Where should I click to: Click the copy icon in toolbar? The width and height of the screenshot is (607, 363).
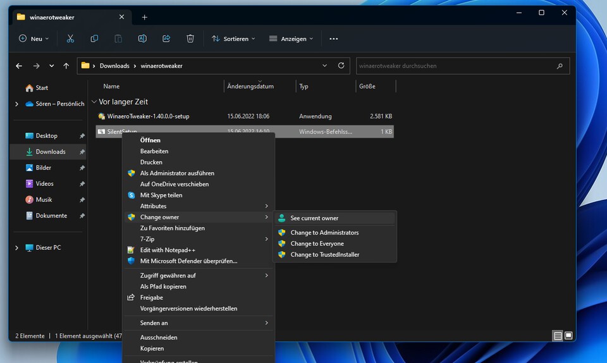point(94,39)
